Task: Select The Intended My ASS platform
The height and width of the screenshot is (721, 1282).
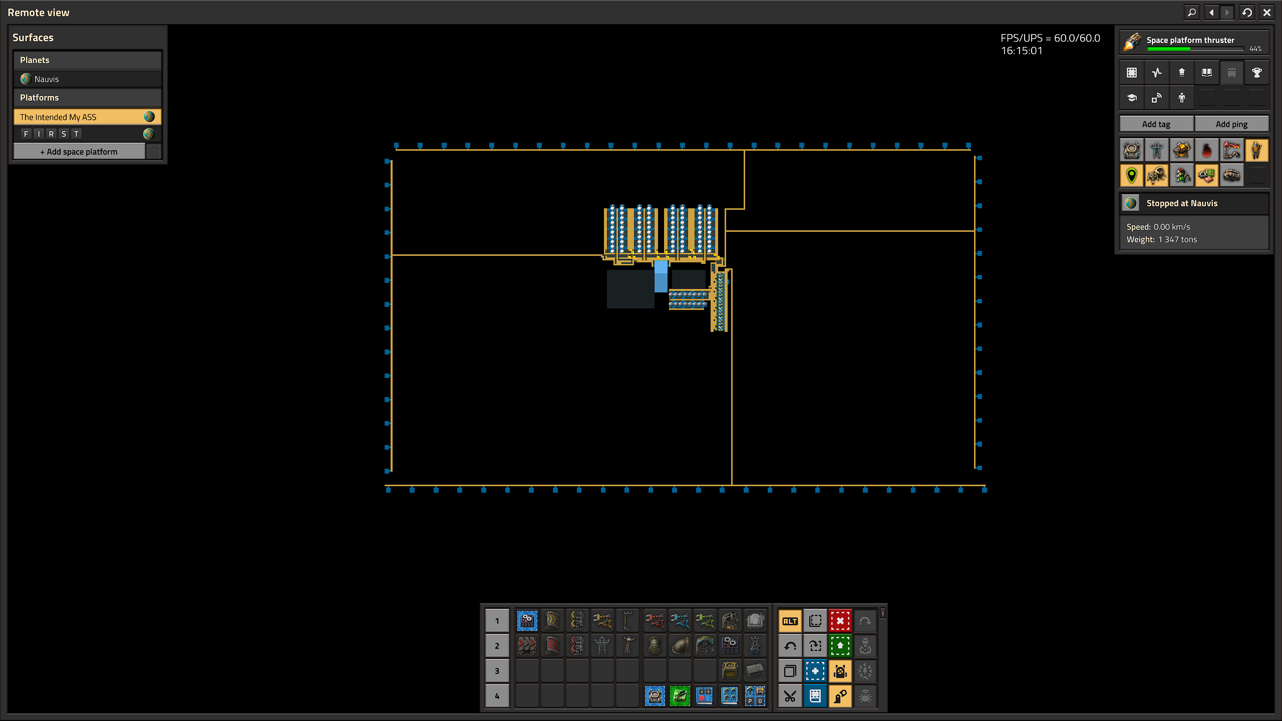Action: (x=88, y=117)
